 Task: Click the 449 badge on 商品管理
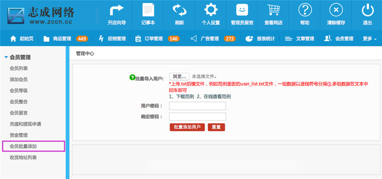pos(82,39)
